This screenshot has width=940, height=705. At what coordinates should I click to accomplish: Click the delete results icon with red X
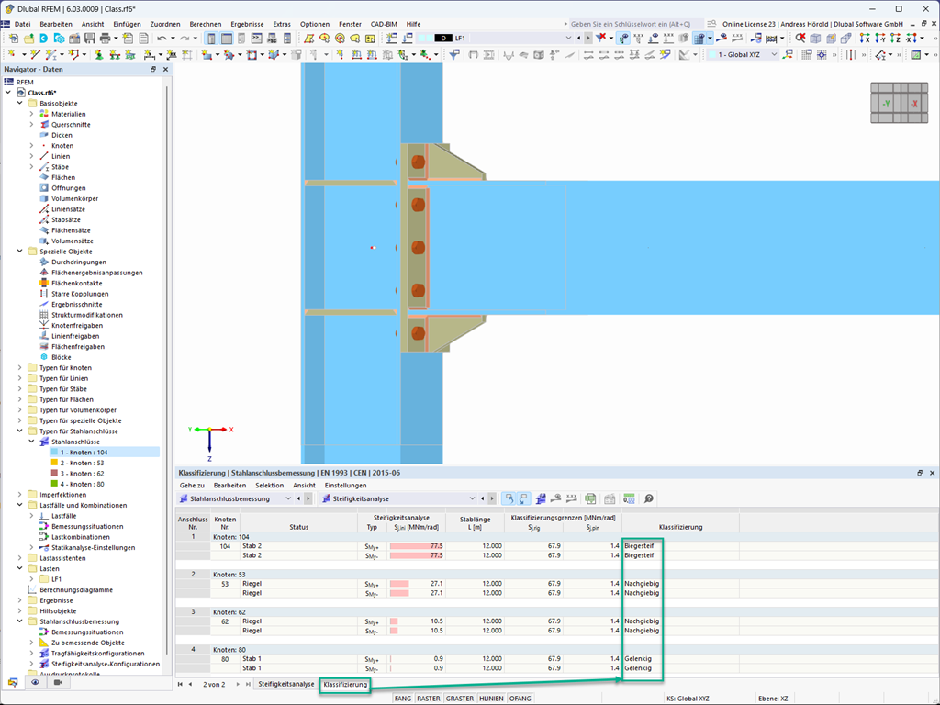(800, 39)
